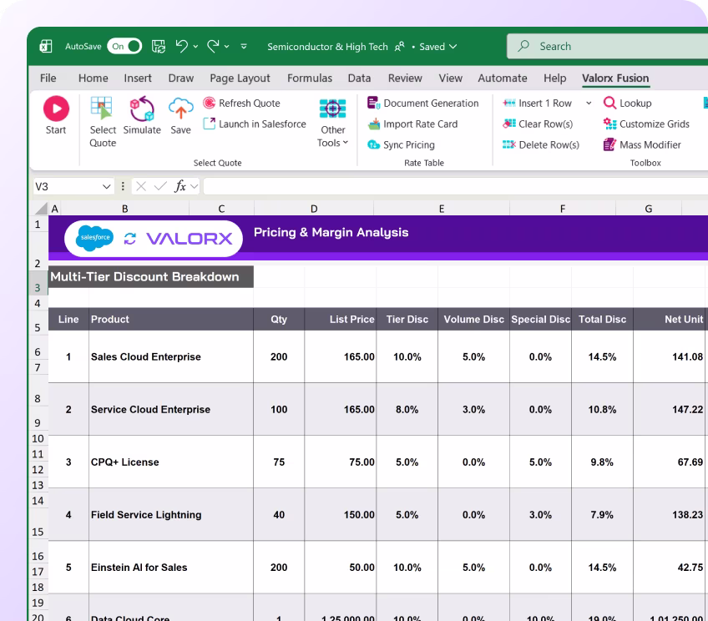The height and width of the screenshot is (621, 708).
Task: Click the save workbook icon in title bar
Action: tap(158, 46)
